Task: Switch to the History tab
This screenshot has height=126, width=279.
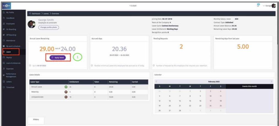Action: point(36,119)
